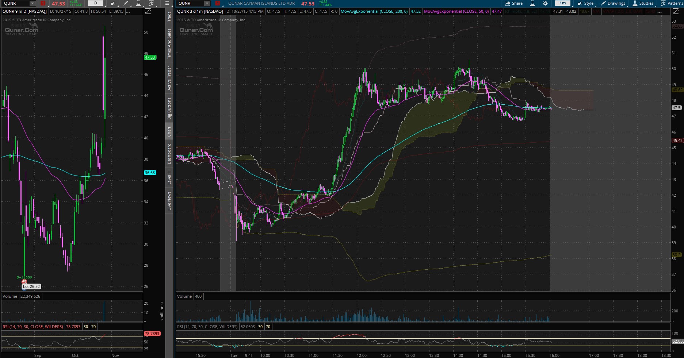Open the Live News sidebar tab
Viewport: 684px width, 358px height.
169,200
